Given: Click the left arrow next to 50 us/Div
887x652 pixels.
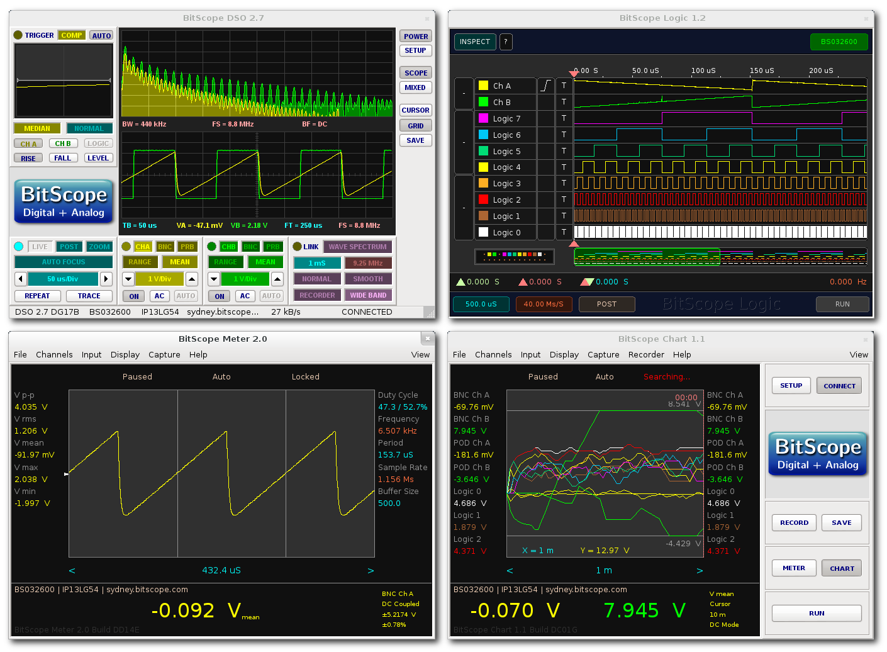Looking at the screenshot, I should (21, 279).
